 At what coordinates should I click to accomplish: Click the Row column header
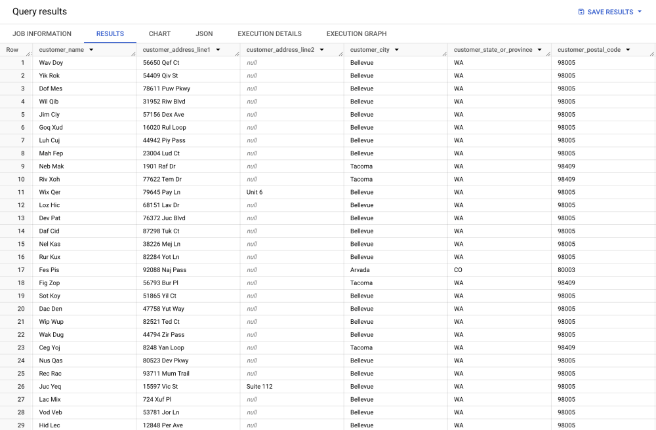click(x=12, y=50)
